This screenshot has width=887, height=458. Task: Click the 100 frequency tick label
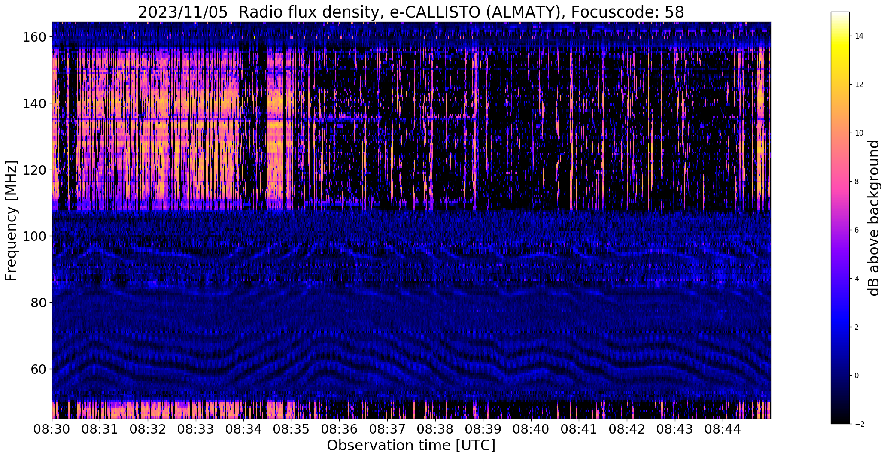tap(34, 236)
